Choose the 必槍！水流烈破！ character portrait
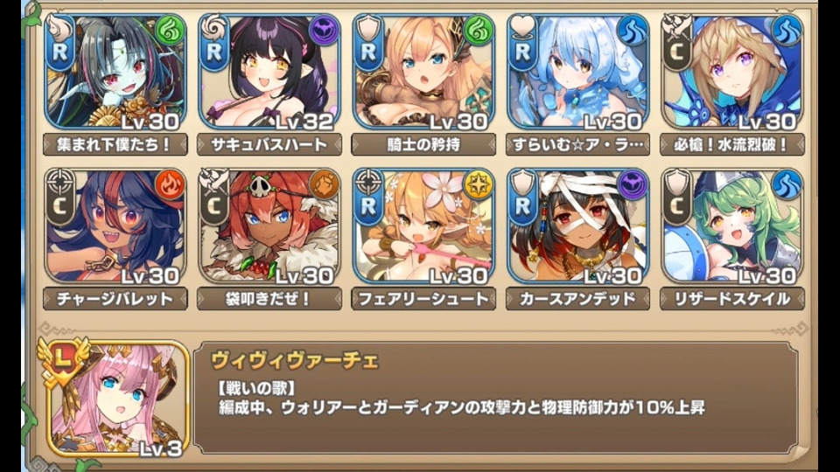840x472 pixels. pos(732,72)
